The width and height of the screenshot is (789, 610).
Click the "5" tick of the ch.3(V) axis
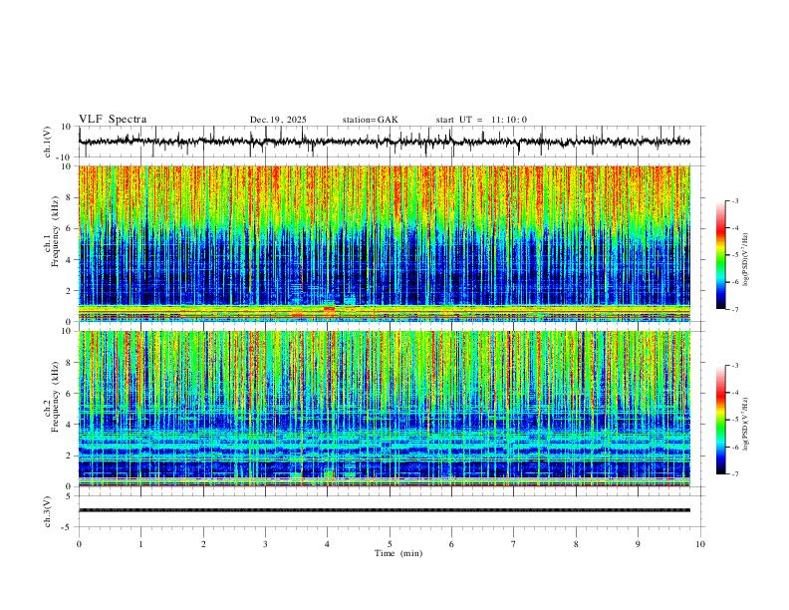tap(69, 496)
